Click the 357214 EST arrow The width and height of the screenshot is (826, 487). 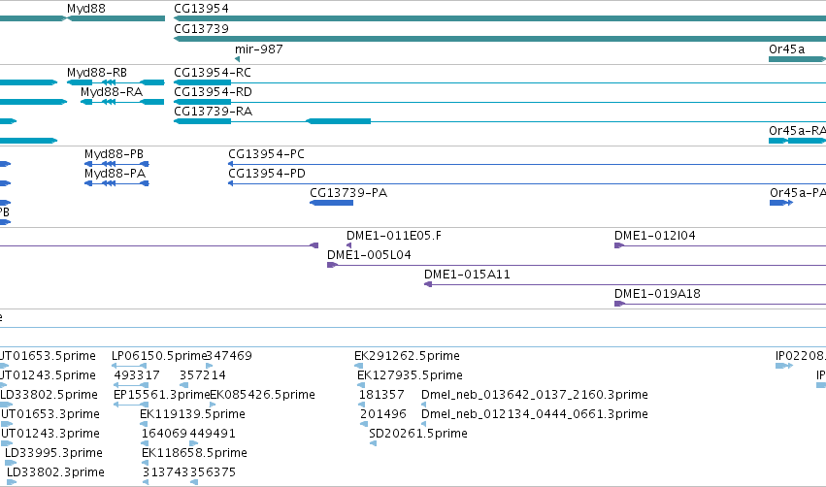click(183, 385)
